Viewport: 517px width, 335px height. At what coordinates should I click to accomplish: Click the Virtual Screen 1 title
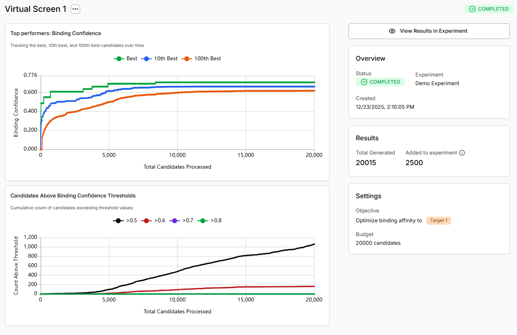click(36, 9)
